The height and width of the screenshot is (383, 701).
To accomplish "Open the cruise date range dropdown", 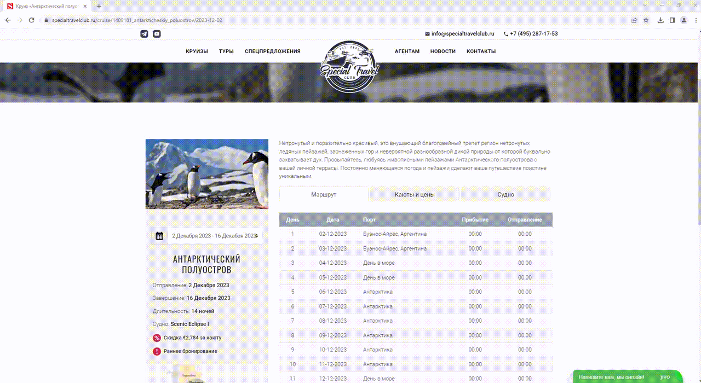I will tap(215, 236).
